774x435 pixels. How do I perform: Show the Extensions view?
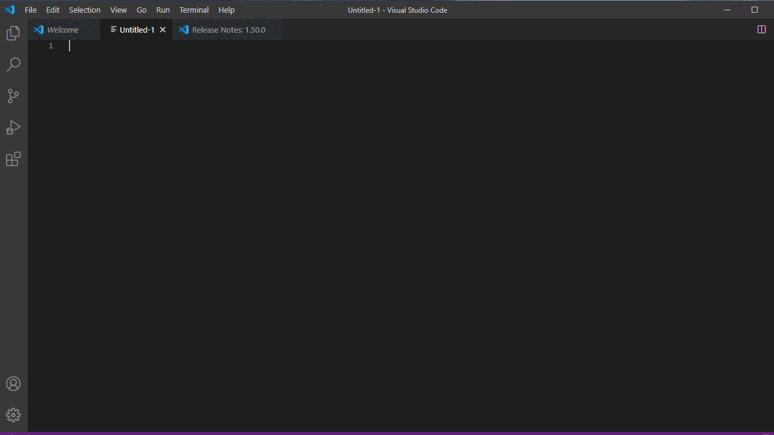click(x=13, y=159)
